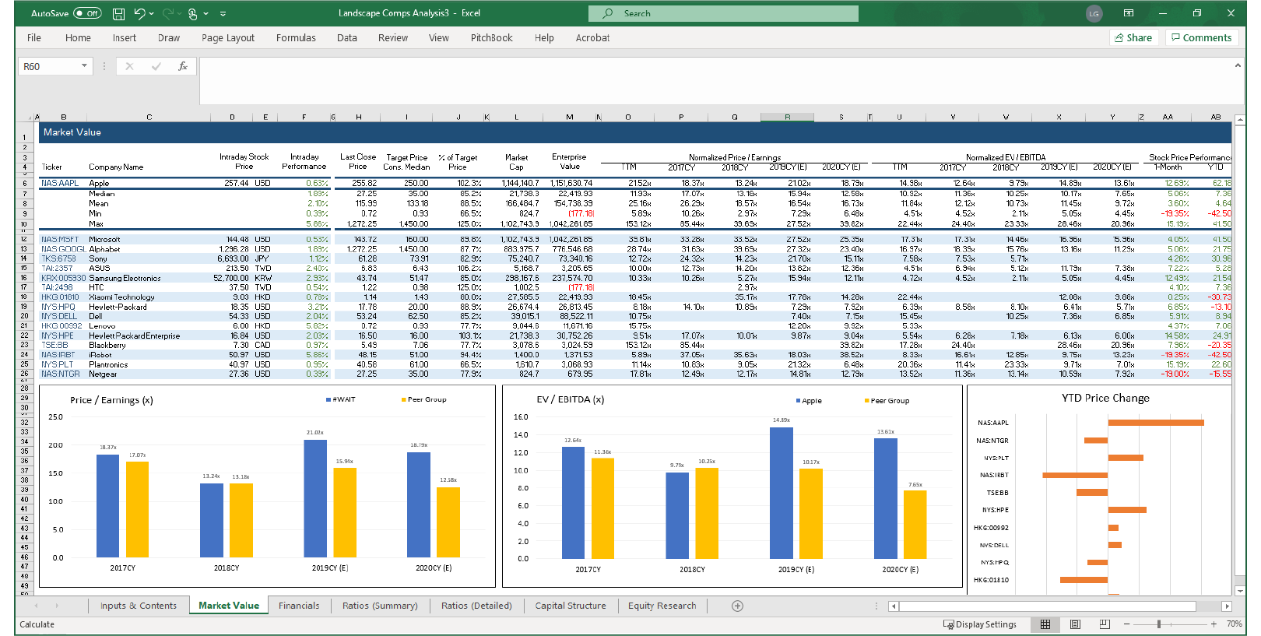Open Insert Function fx icon
This screenshot has width=1261, height=636.
183,66
